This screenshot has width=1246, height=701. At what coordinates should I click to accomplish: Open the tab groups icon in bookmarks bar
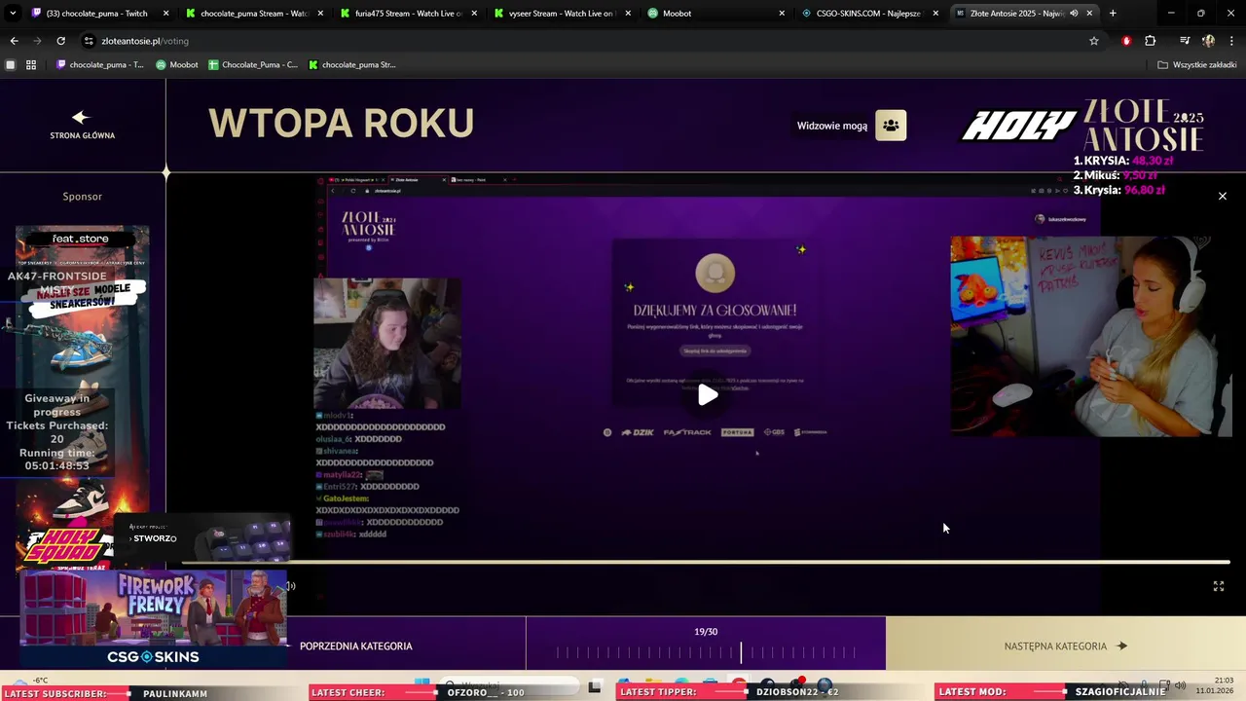pyautogui.click(x=11, y=65)
